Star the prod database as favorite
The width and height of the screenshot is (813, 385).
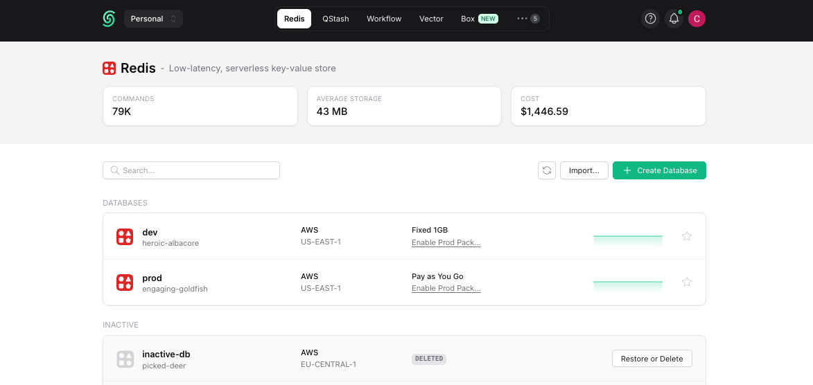point(686,282)
